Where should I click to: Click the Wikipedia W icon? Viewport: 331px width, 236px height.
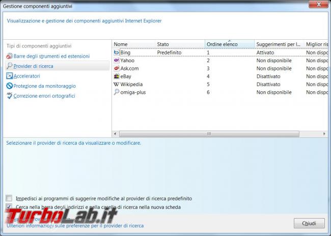tap(116, 84)
